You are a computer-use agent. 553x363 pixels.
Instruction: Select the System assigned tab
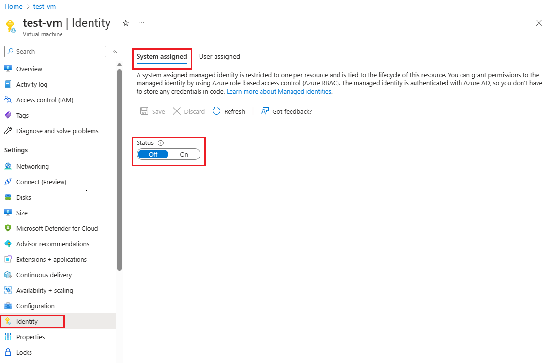coord(162,56)
